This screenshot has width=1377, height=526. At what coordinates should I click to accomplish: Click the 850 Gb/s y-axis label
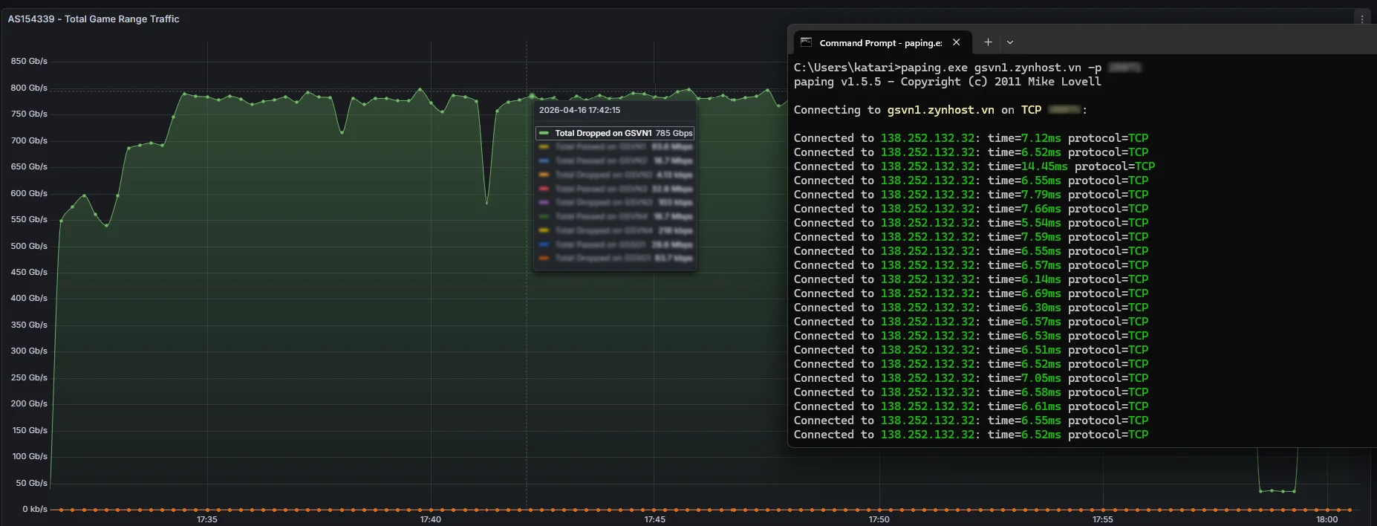29,61
